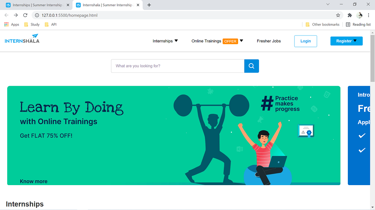Click the site info icon in address bar
Viewport: 375px width, 210px height.
tap(37, 15)
